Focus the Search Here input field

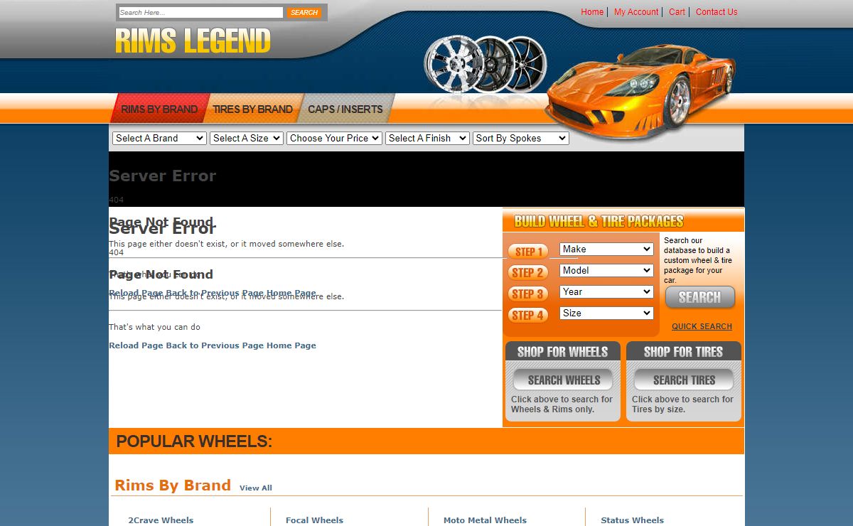tap(200, 12)
